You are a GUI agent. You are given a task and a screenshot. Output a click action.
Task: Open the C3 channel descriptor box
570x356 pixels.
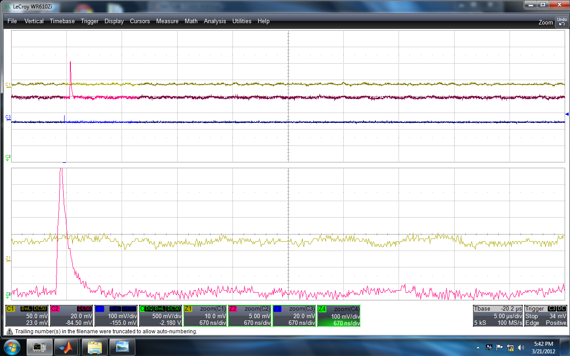click(116, 316)
